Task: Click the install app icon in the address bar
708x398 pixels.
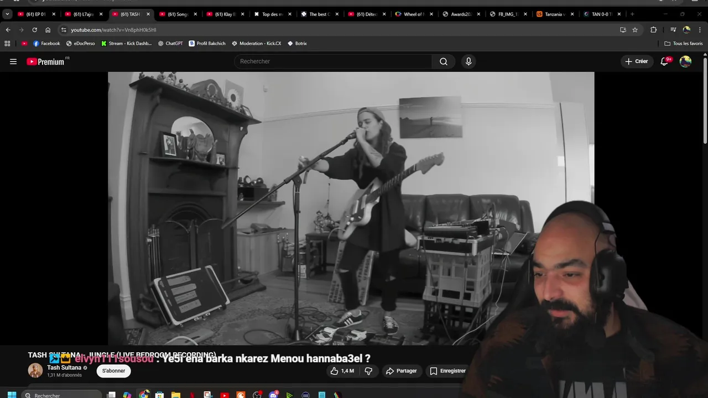Action: [623, 30]
